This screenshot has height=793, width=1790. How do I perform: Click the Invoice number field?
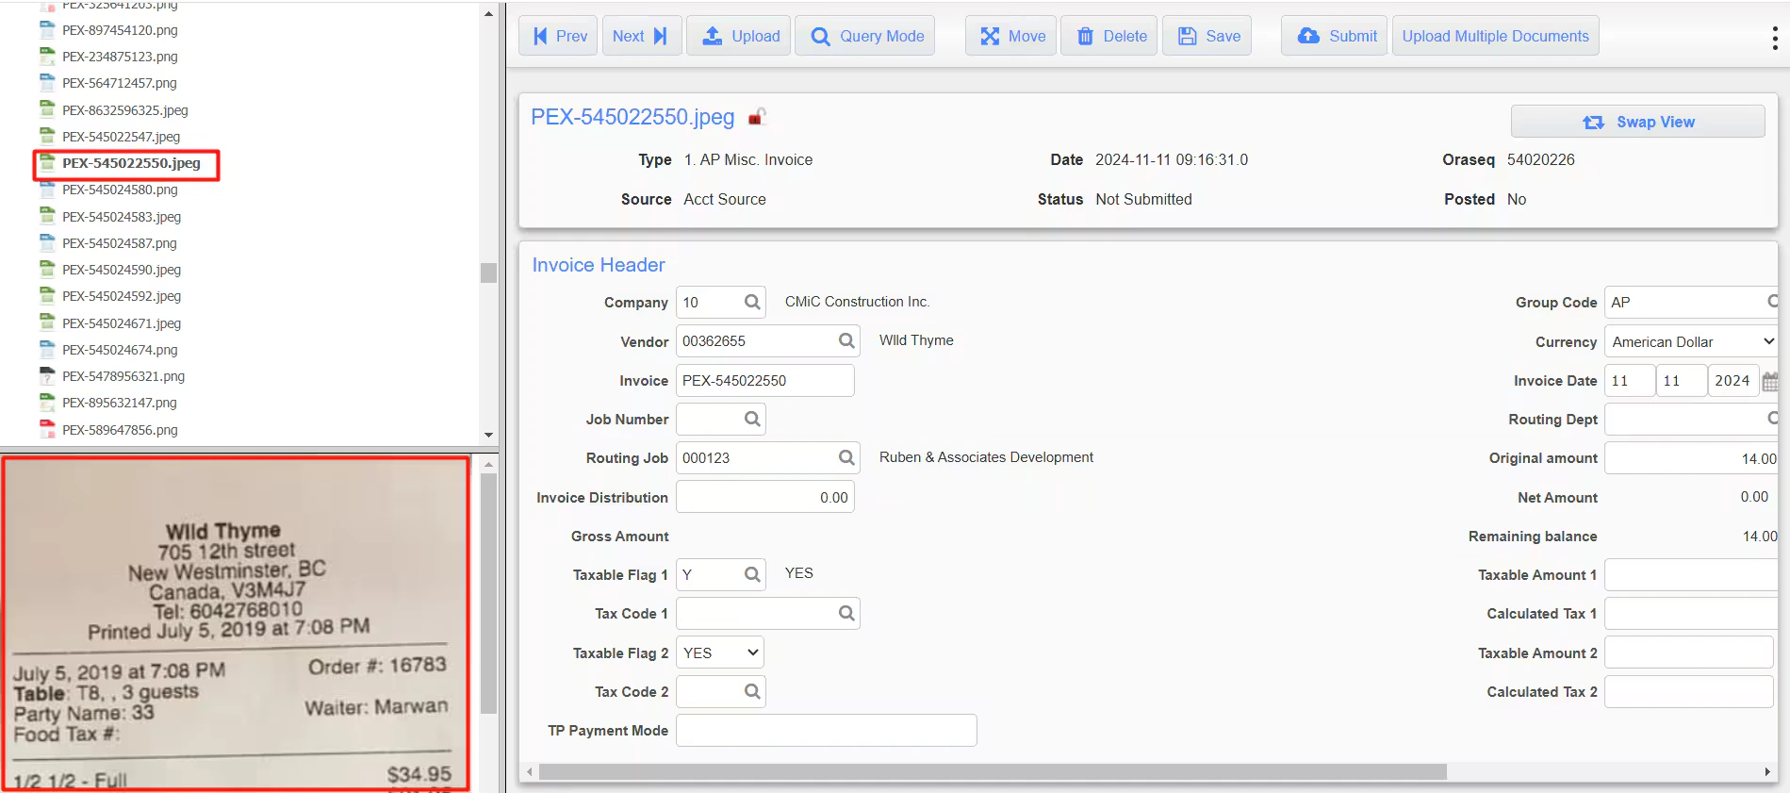coord(764,380)
